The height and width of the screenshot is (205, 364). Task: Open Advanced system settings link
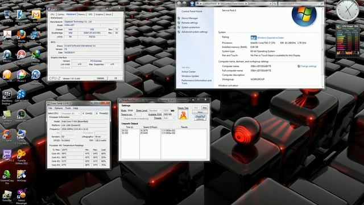(195, 32)
